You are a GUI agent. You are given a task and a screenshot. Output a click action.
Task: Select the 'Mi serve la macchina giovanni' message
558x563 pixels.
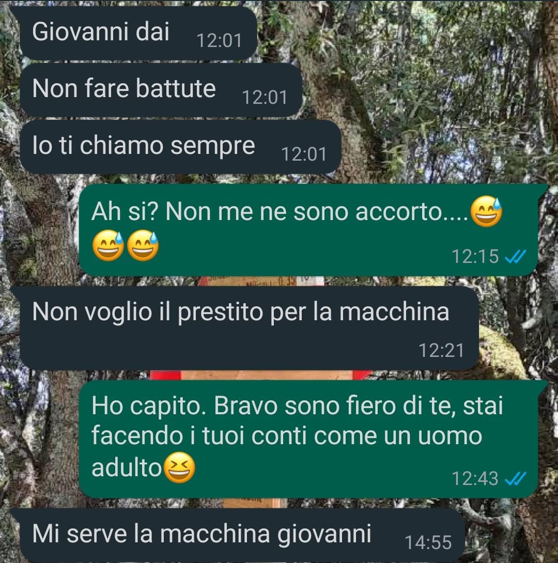click(242, 535)
